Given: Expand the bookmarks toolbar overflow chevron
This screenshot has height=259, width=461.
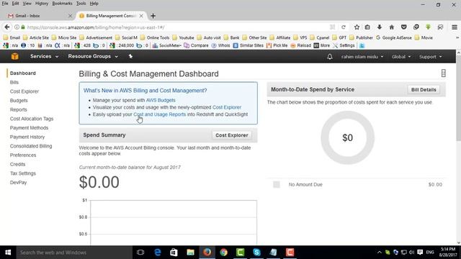Looking at the screenshot, I should click(457, 37).
